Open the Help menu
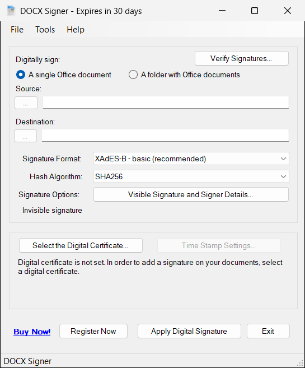This screenshot has width=305, height=368. pos(76,30)
